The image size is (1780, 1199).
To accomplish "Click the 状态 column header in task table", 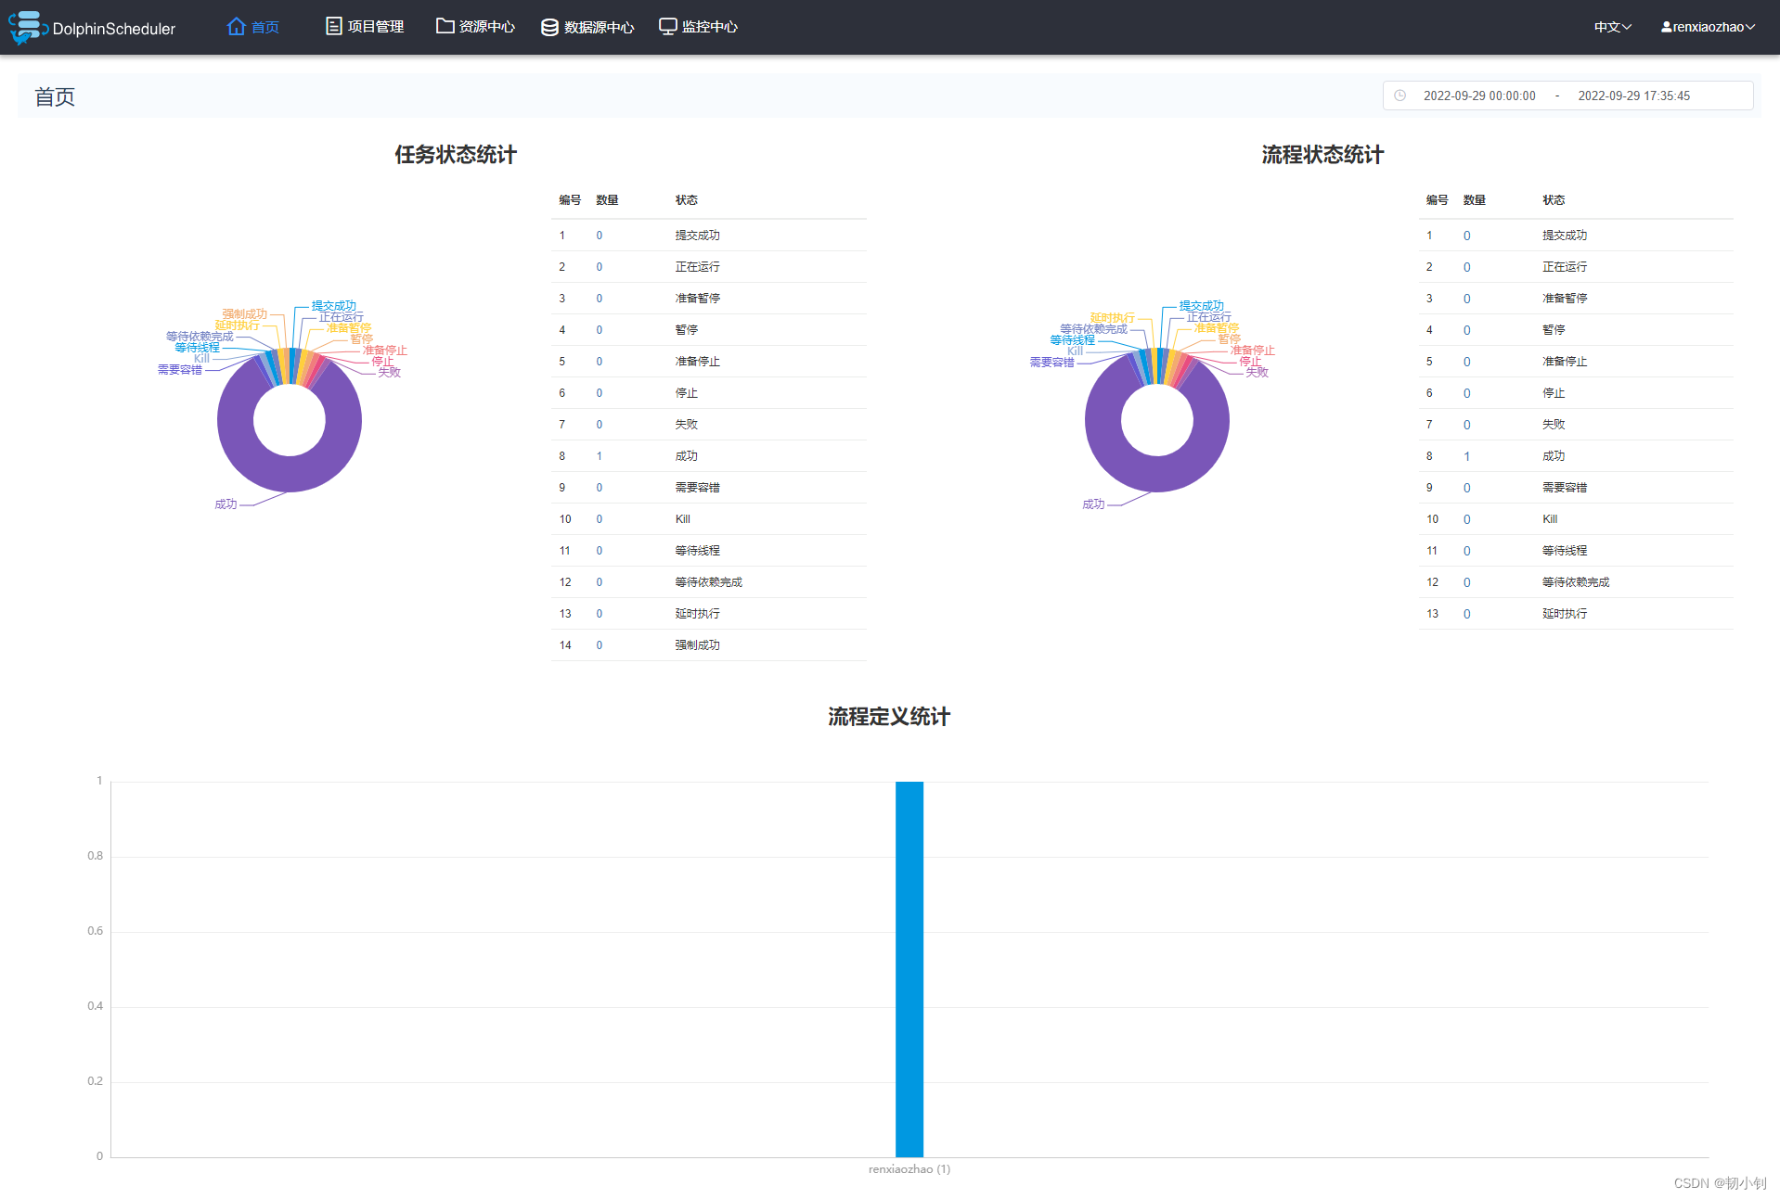I will click(x=687, y=200).
